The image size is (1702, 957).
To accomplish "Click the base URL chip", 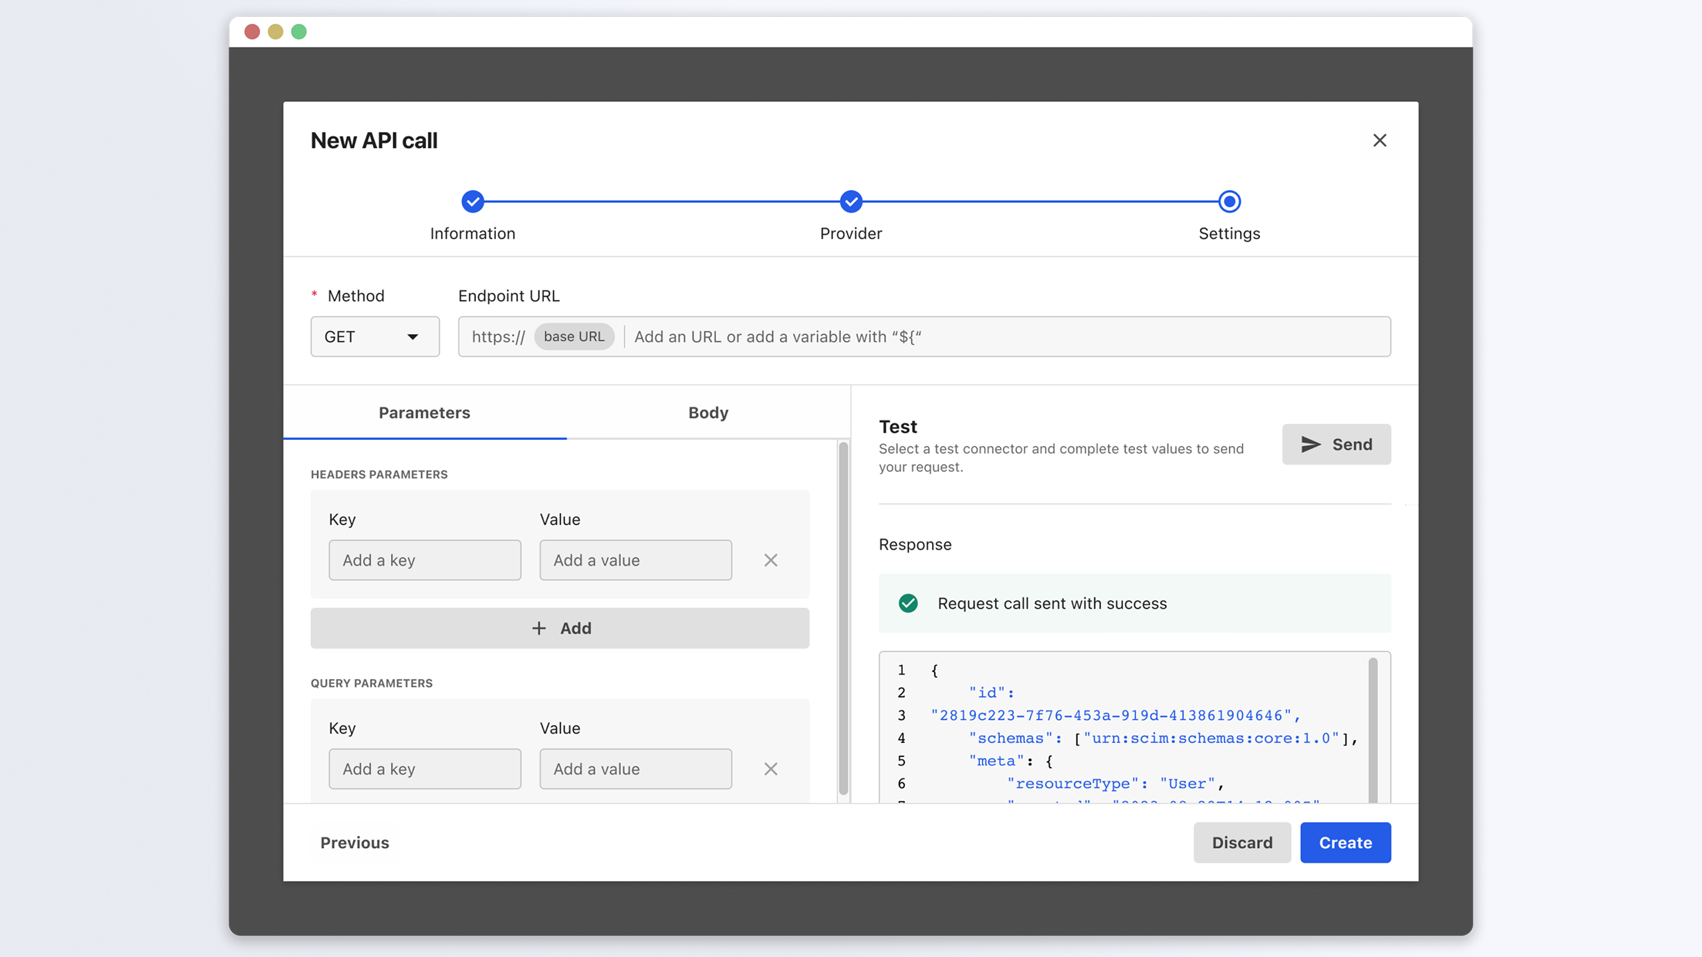I will 574,336.
